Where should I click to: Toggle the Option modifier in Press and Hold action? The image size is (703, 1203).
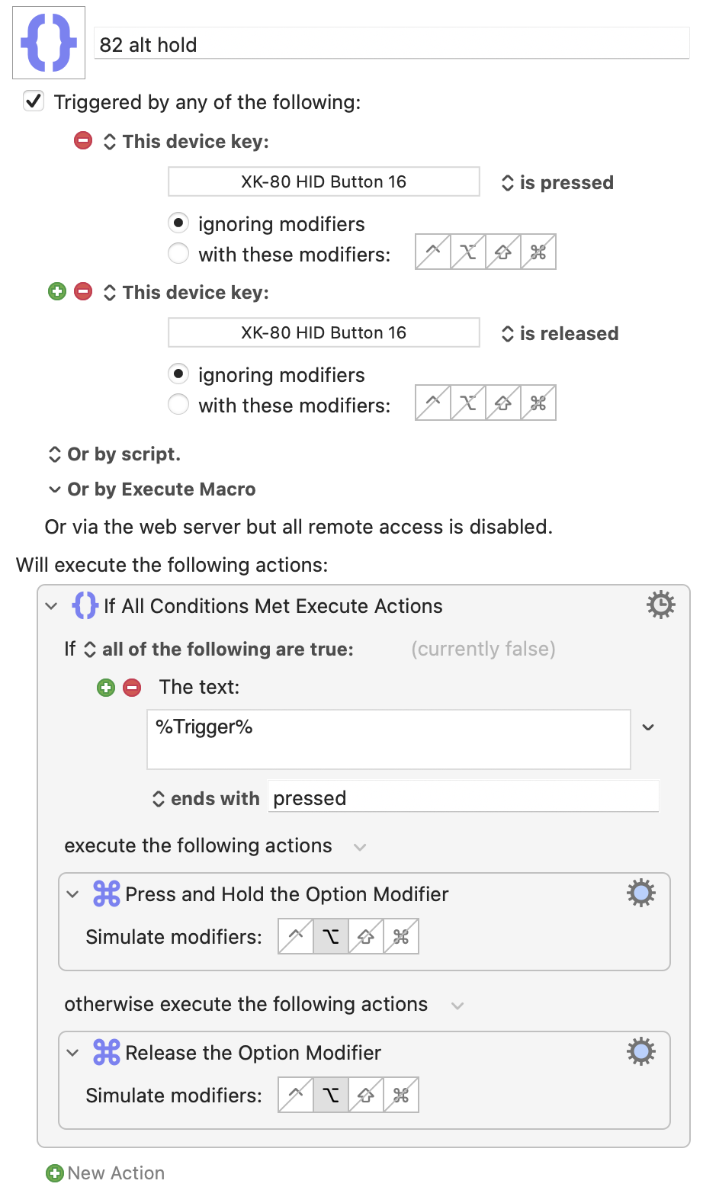pyautogui.click(x=331, y=936)
